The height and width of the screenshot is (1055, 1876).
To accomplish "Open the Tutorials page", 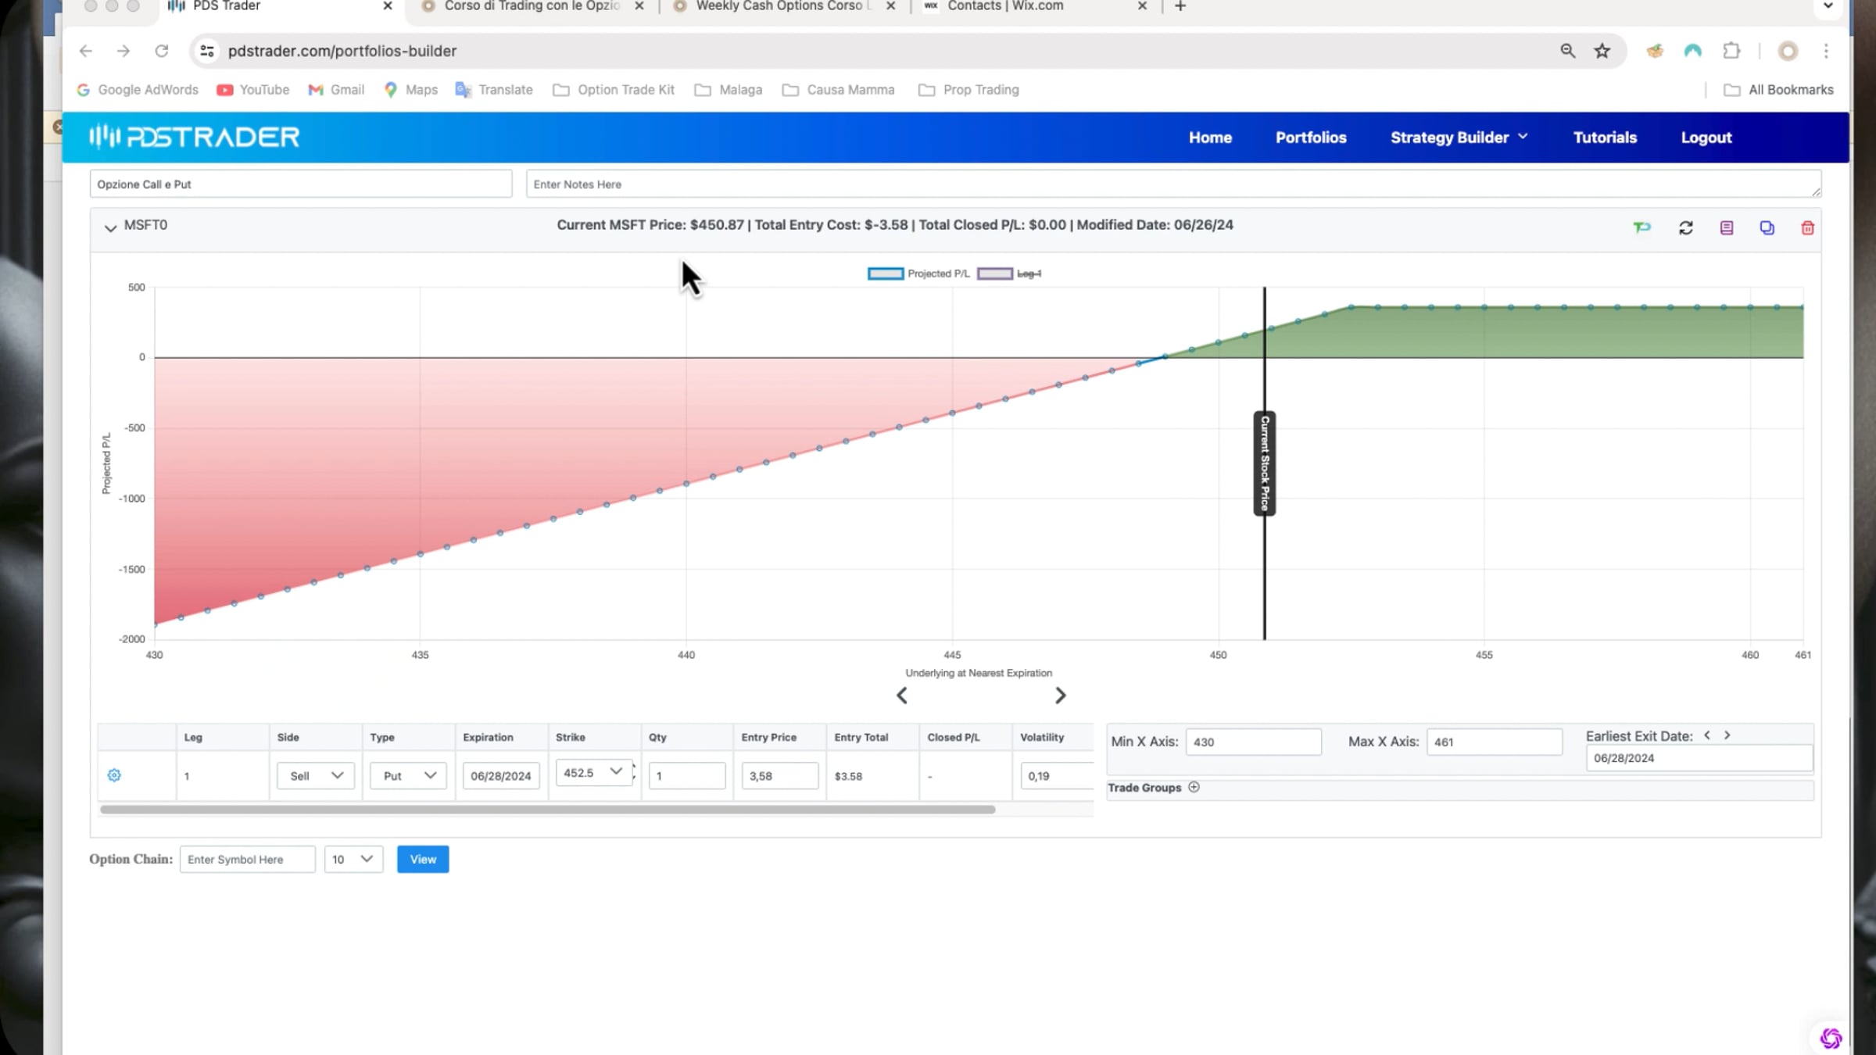I will pos(1605,138).
